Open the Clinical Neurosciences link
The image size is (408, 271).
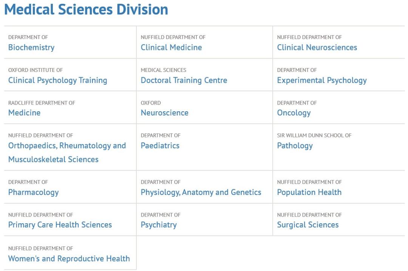coord(317,47)
